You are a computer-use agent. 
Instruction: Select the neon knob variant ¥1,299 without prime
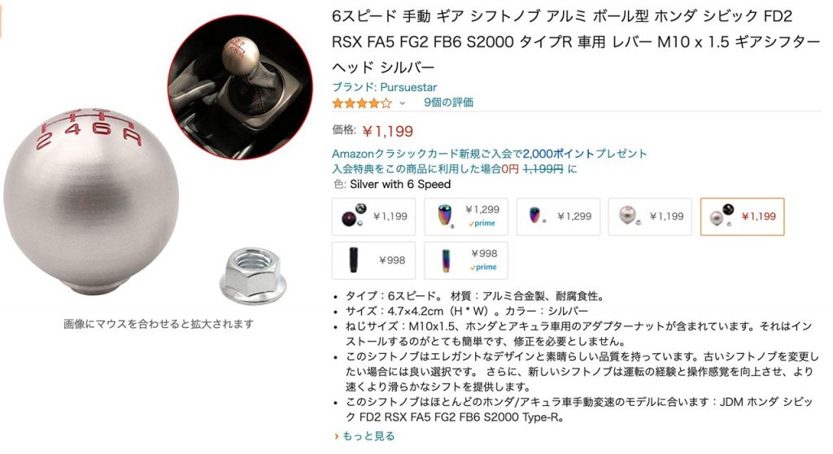click(558, 216)
